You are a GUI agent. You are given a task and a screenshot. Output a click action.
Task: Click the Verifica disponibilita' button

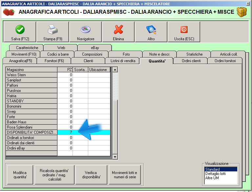91,175
